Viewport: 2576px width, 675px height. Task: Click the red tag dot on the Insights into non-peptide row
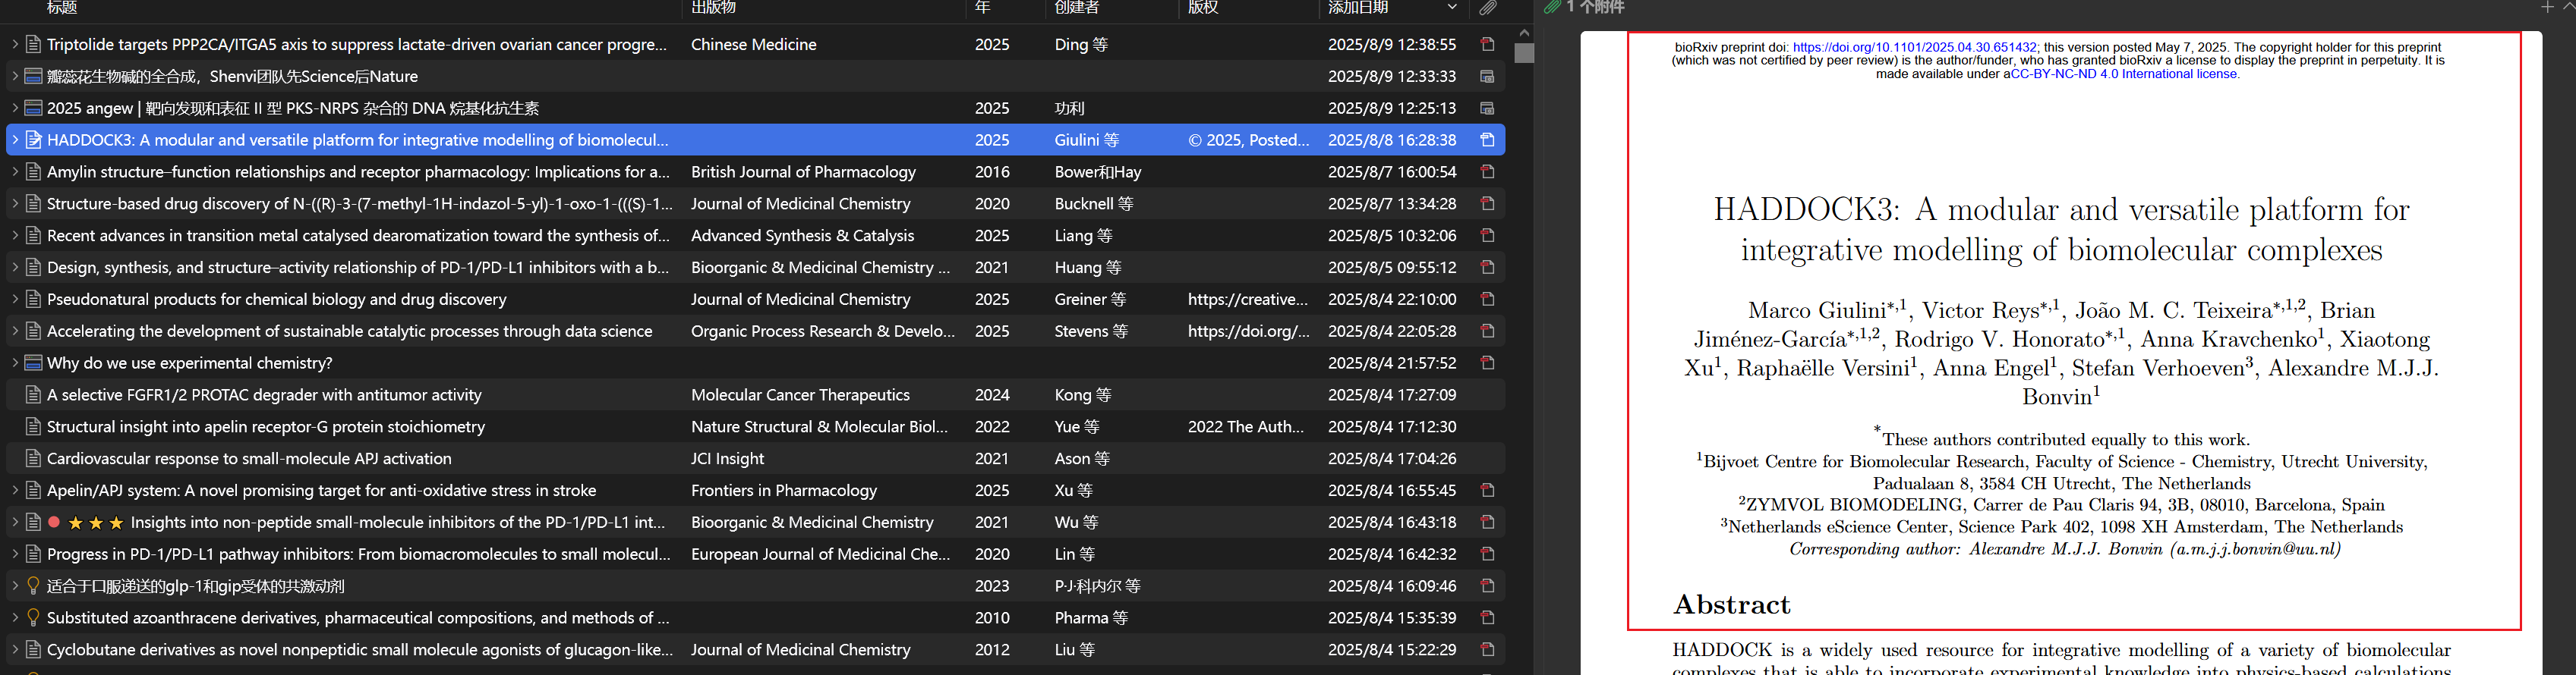tap(54, 523)
